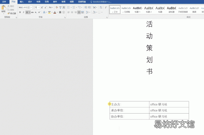Insert an enclosed character with circled icon
This screenshot has height=135, width=204.
64,12
